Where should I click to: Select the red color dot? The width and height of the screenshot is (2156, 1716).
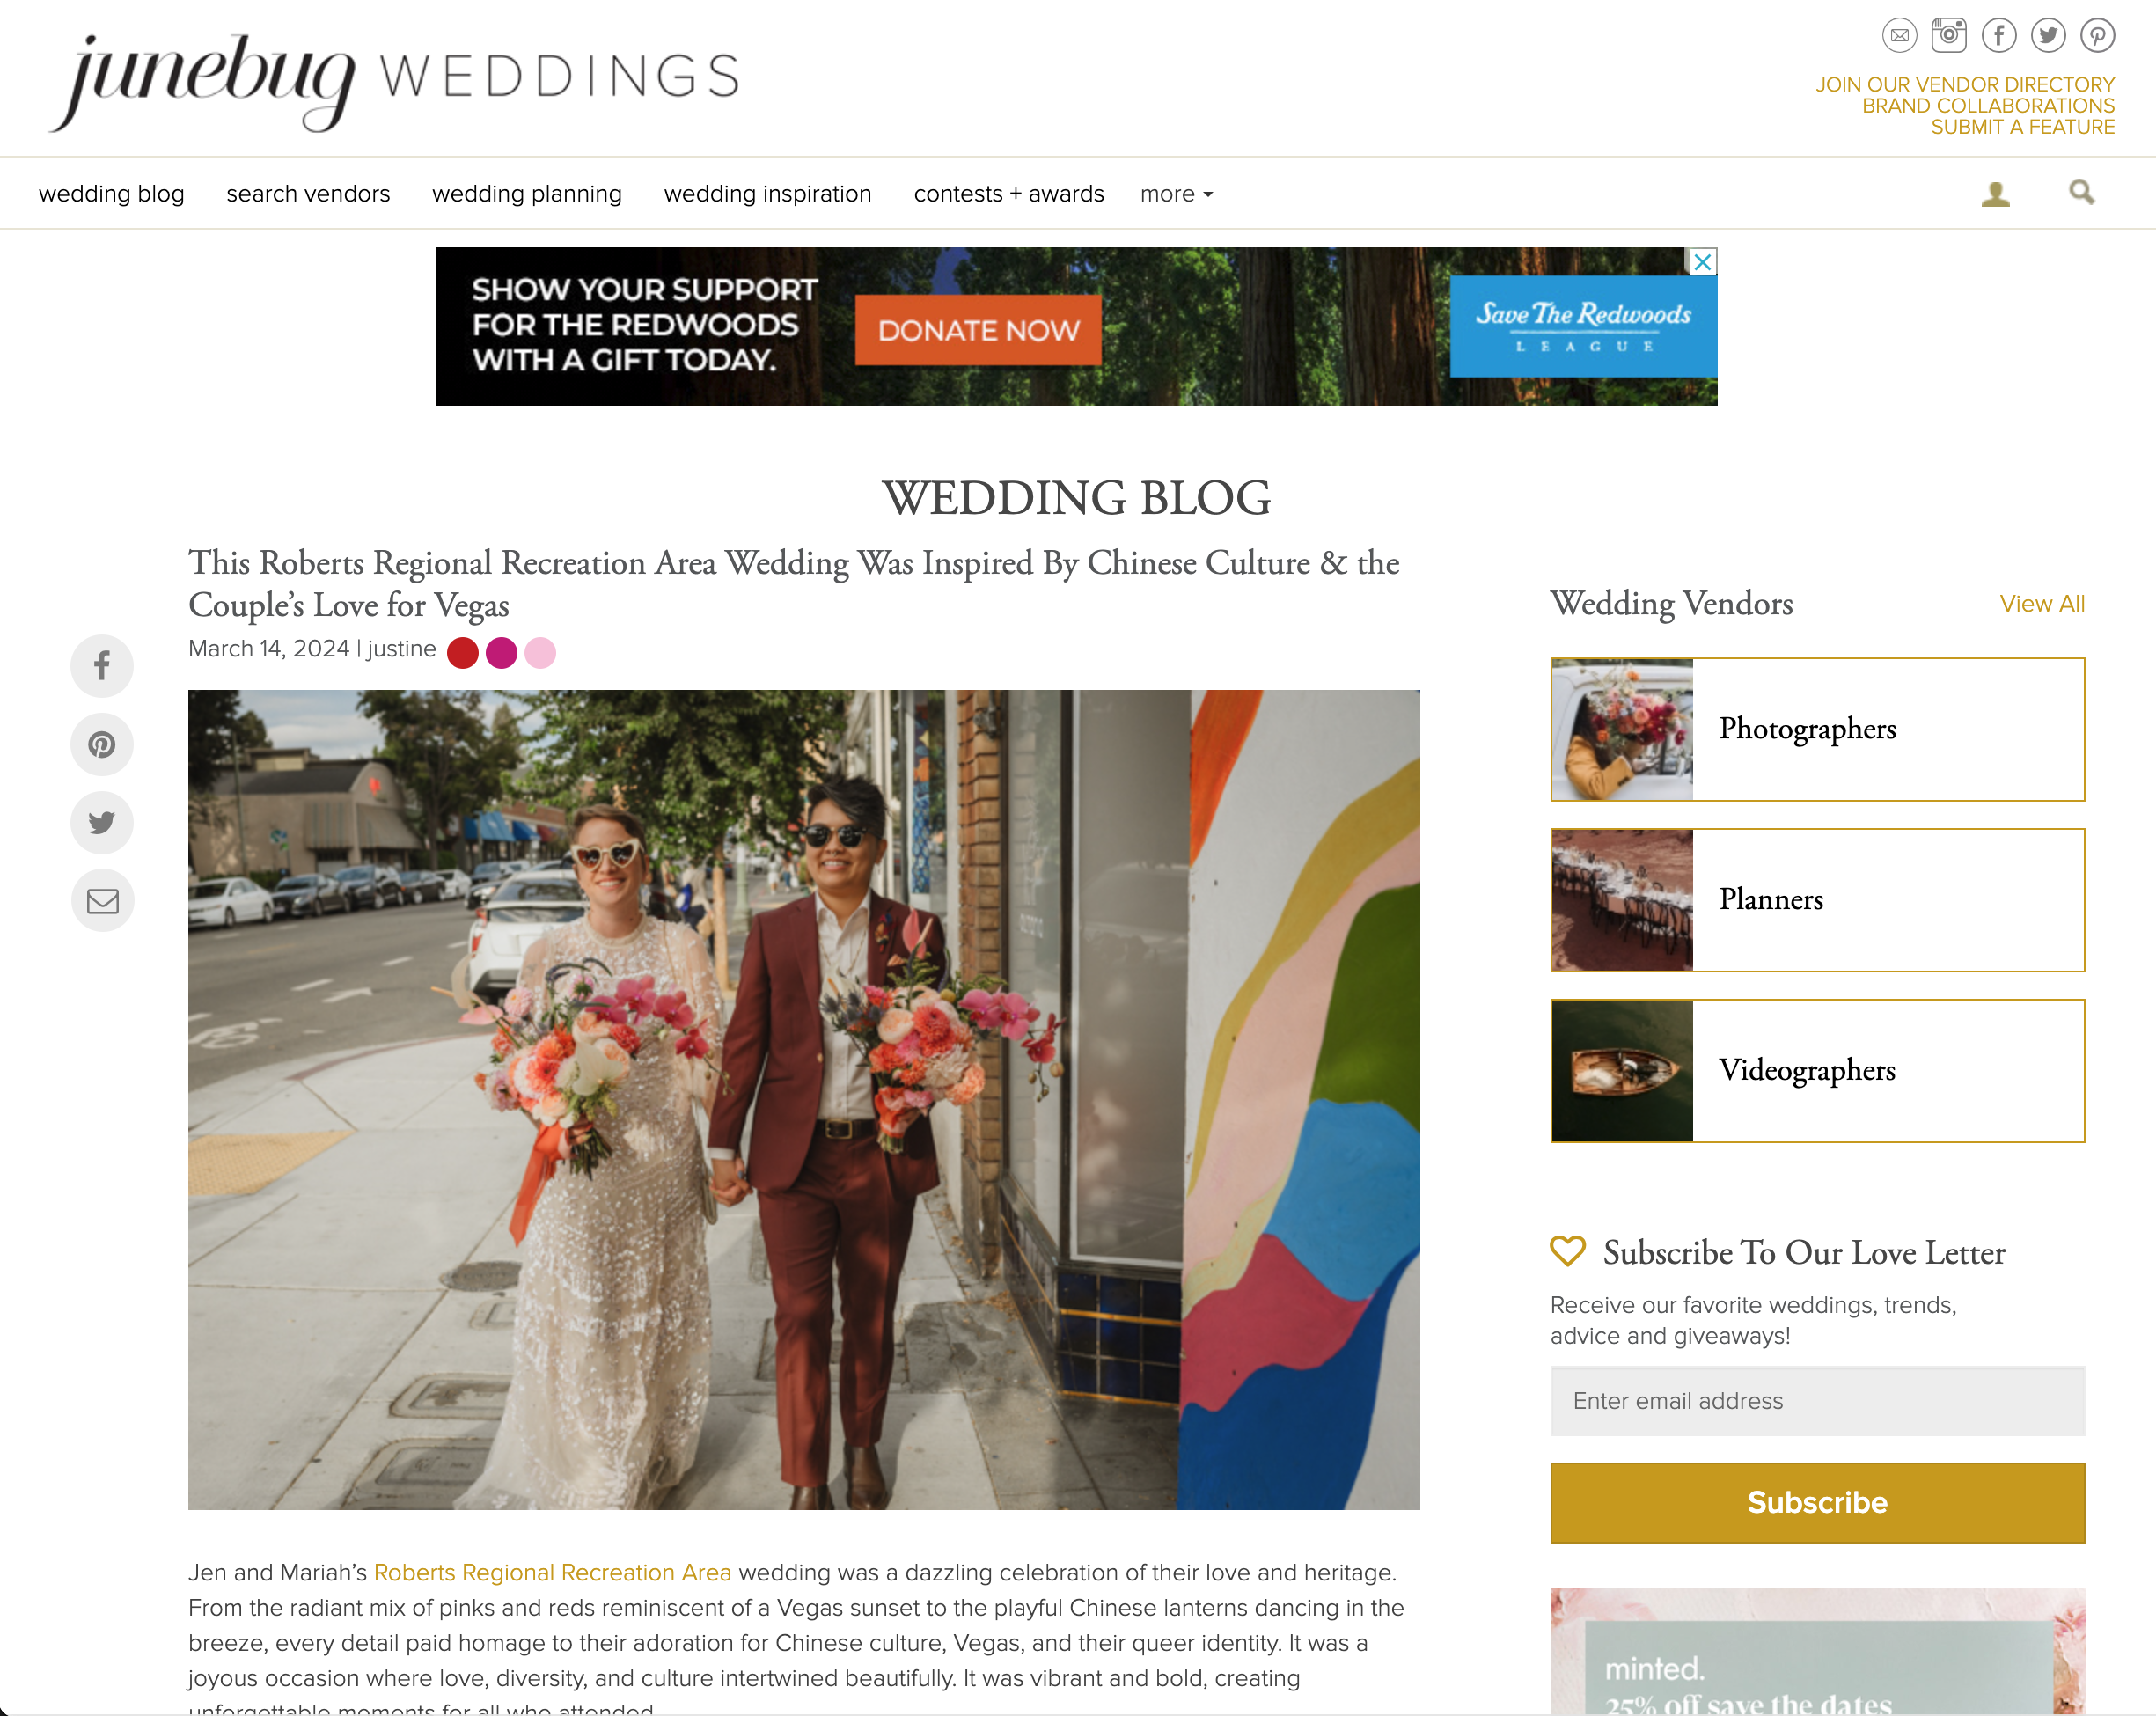click(x=462, y=652)
